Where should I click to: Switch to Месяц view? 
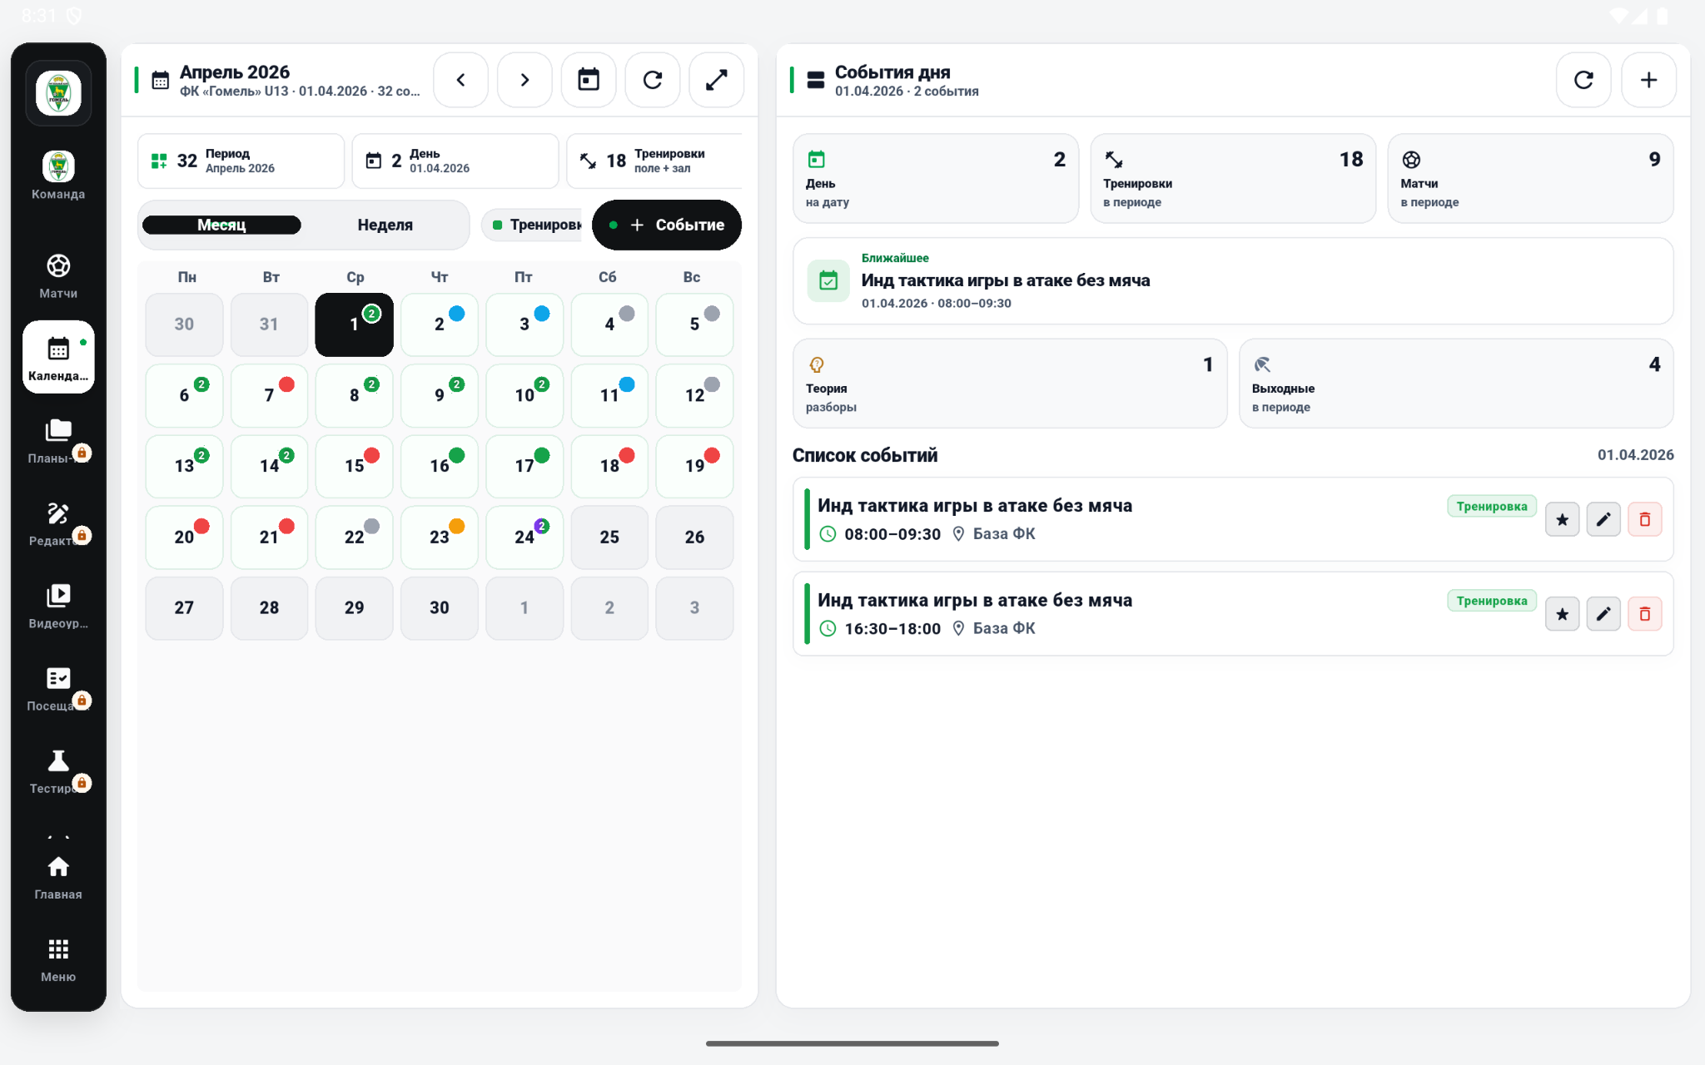221,225
